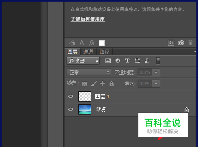Click the lock position move icon
The image size is (198, 147).
click(x=102, y=84)
